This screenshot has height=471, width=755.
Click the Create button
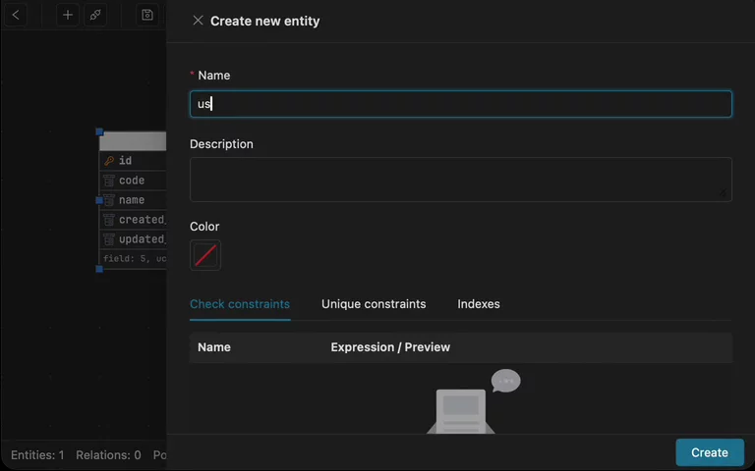(710, 452)
